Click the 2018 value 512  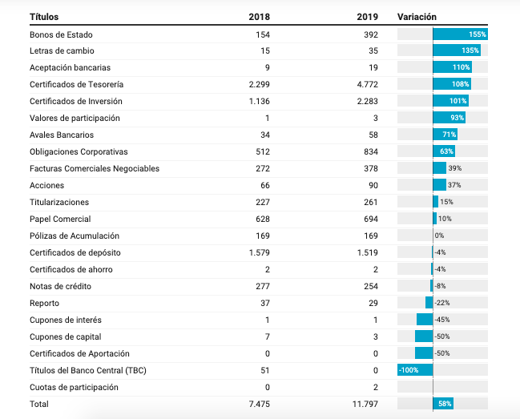(x=263, y=152)
